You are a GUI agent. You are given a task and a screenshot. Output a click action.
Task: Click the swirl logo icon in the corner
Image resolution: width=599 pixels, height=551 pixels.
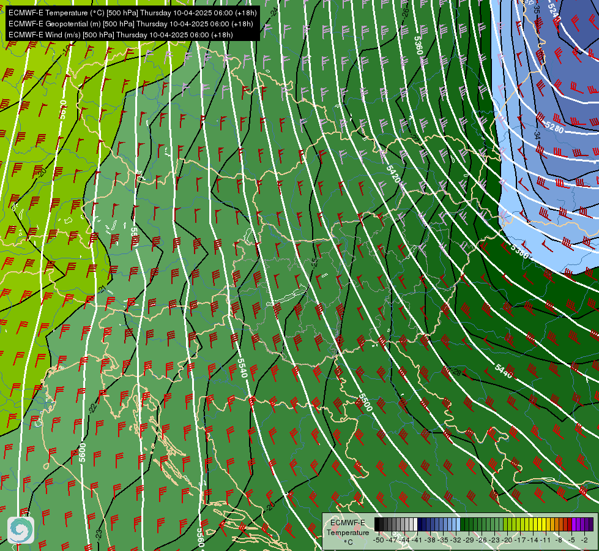pos(21,530)
